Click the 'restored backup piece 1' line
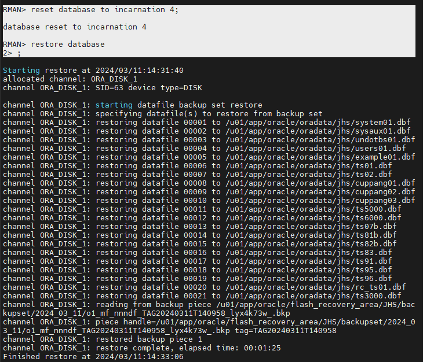 pos(103,339)
